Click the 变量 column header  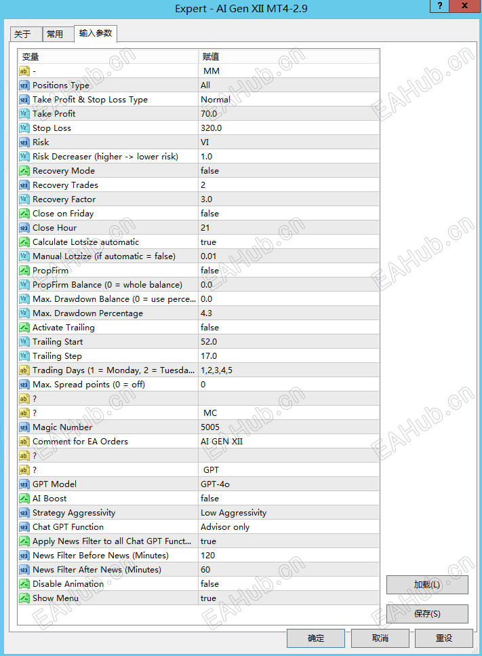[x=108, y=56]
